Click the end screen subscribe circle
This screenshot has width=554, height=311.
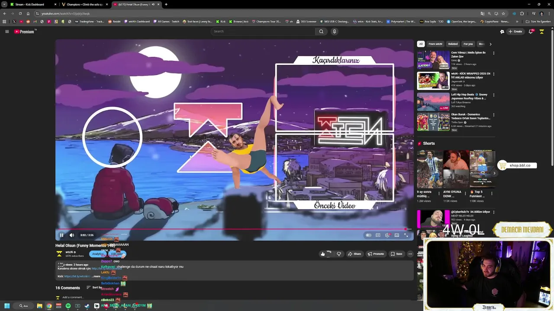pyautogui.click(x=113, y=137)
